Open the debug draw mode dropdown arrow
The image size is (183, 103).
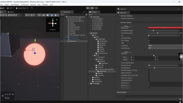click(58, 15)
